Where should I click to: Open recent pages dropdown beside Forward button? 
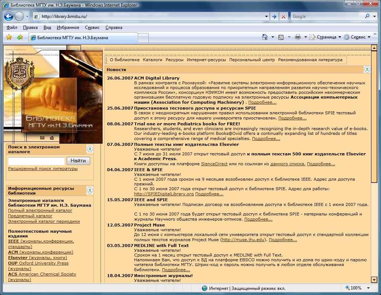27,16
